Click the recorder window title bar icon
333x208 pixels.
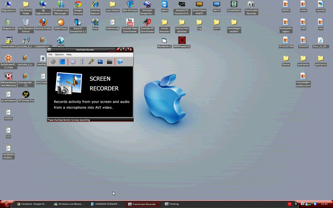pyautogui.click(x=49, y=49)
